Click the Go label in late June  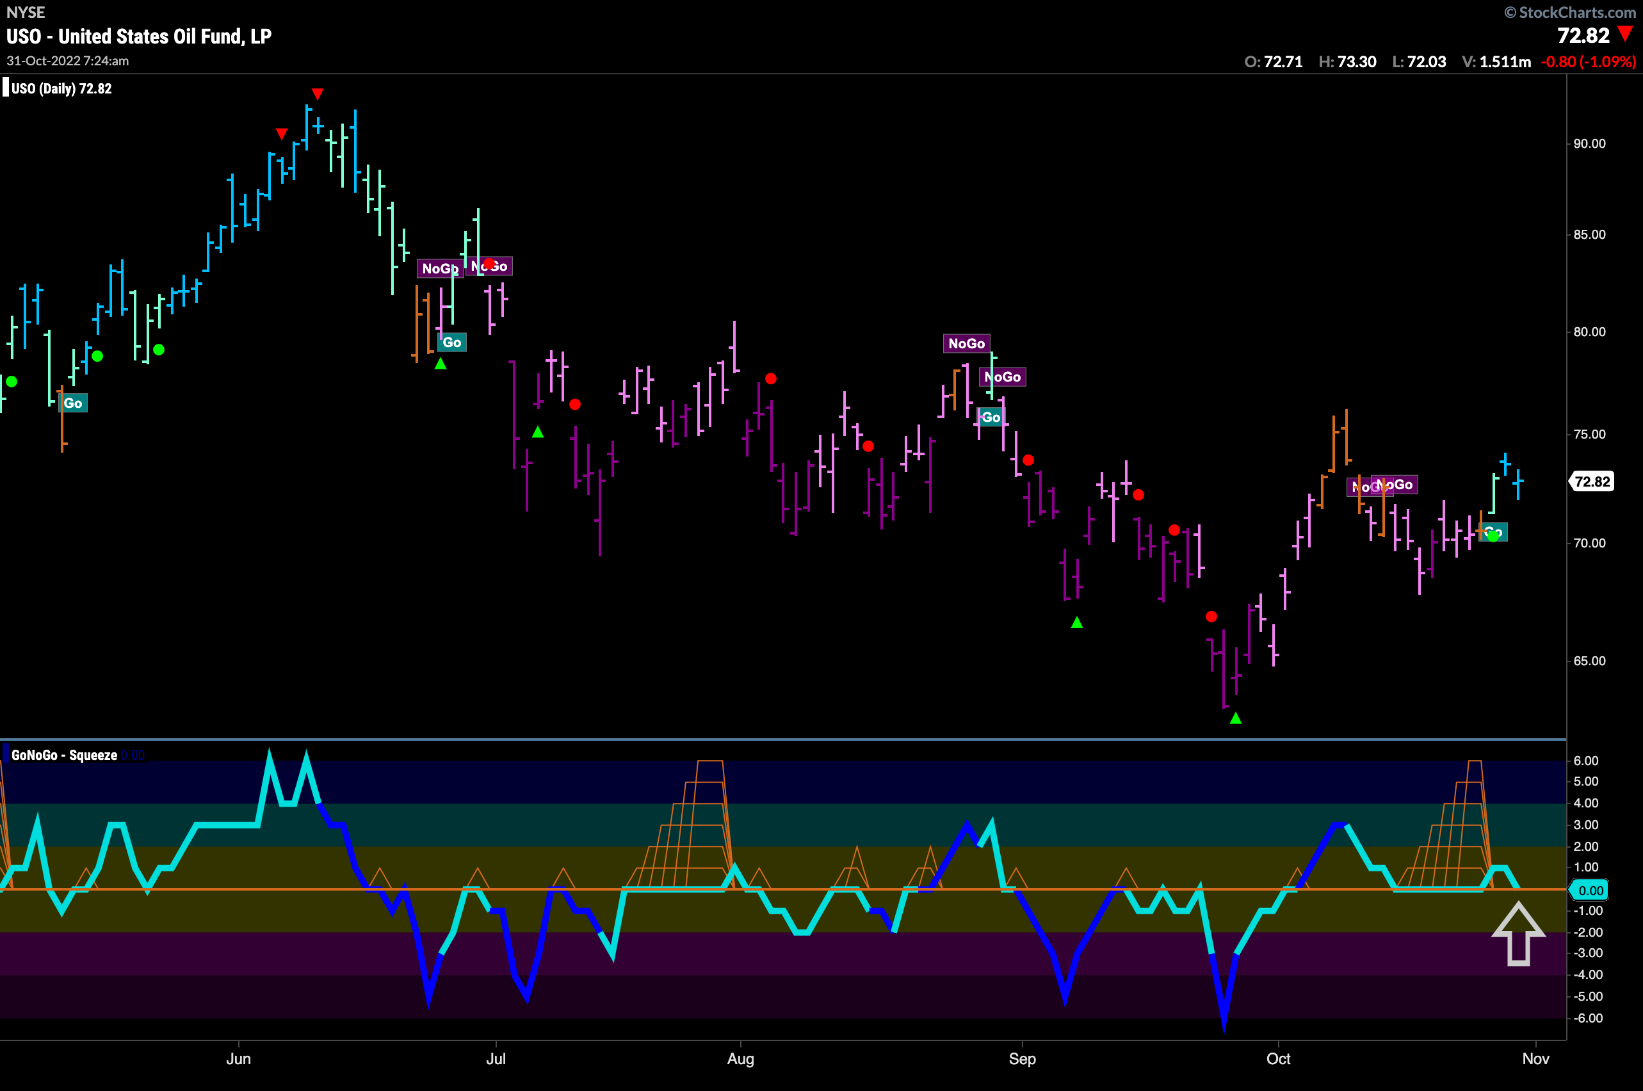(451, 342)
